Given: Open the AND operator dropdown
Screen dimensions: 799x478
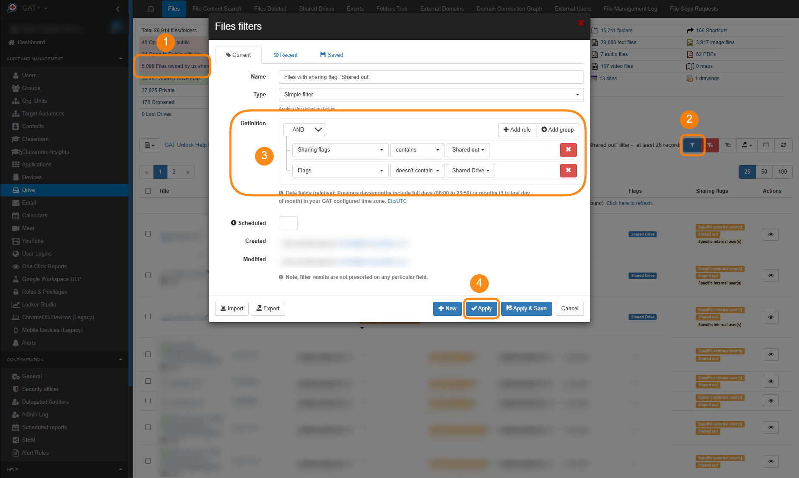Looking at the screenshot, I should pos(304,130).
